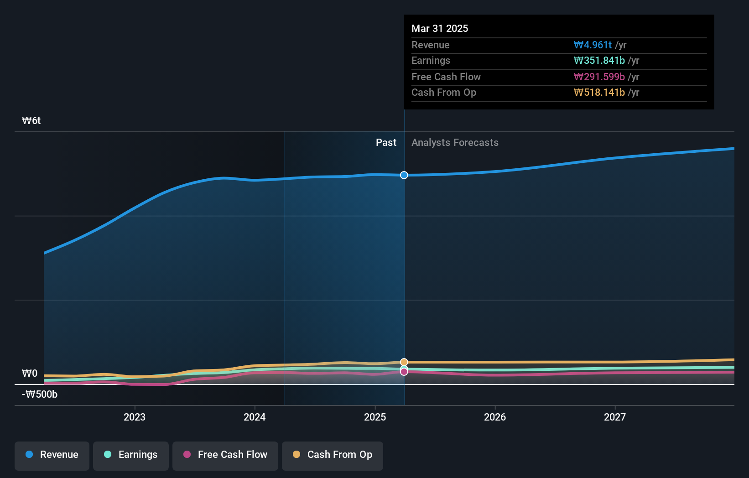Click the ₩6t y-axis label
This screenshot has height=478, width=749.
pos(31,121)
